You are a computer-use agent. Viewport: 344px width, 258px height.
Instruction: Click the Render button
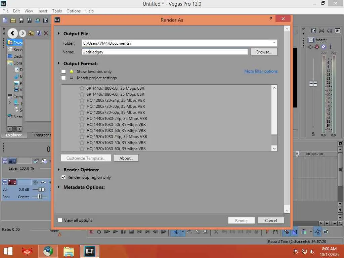click(241, 220)
